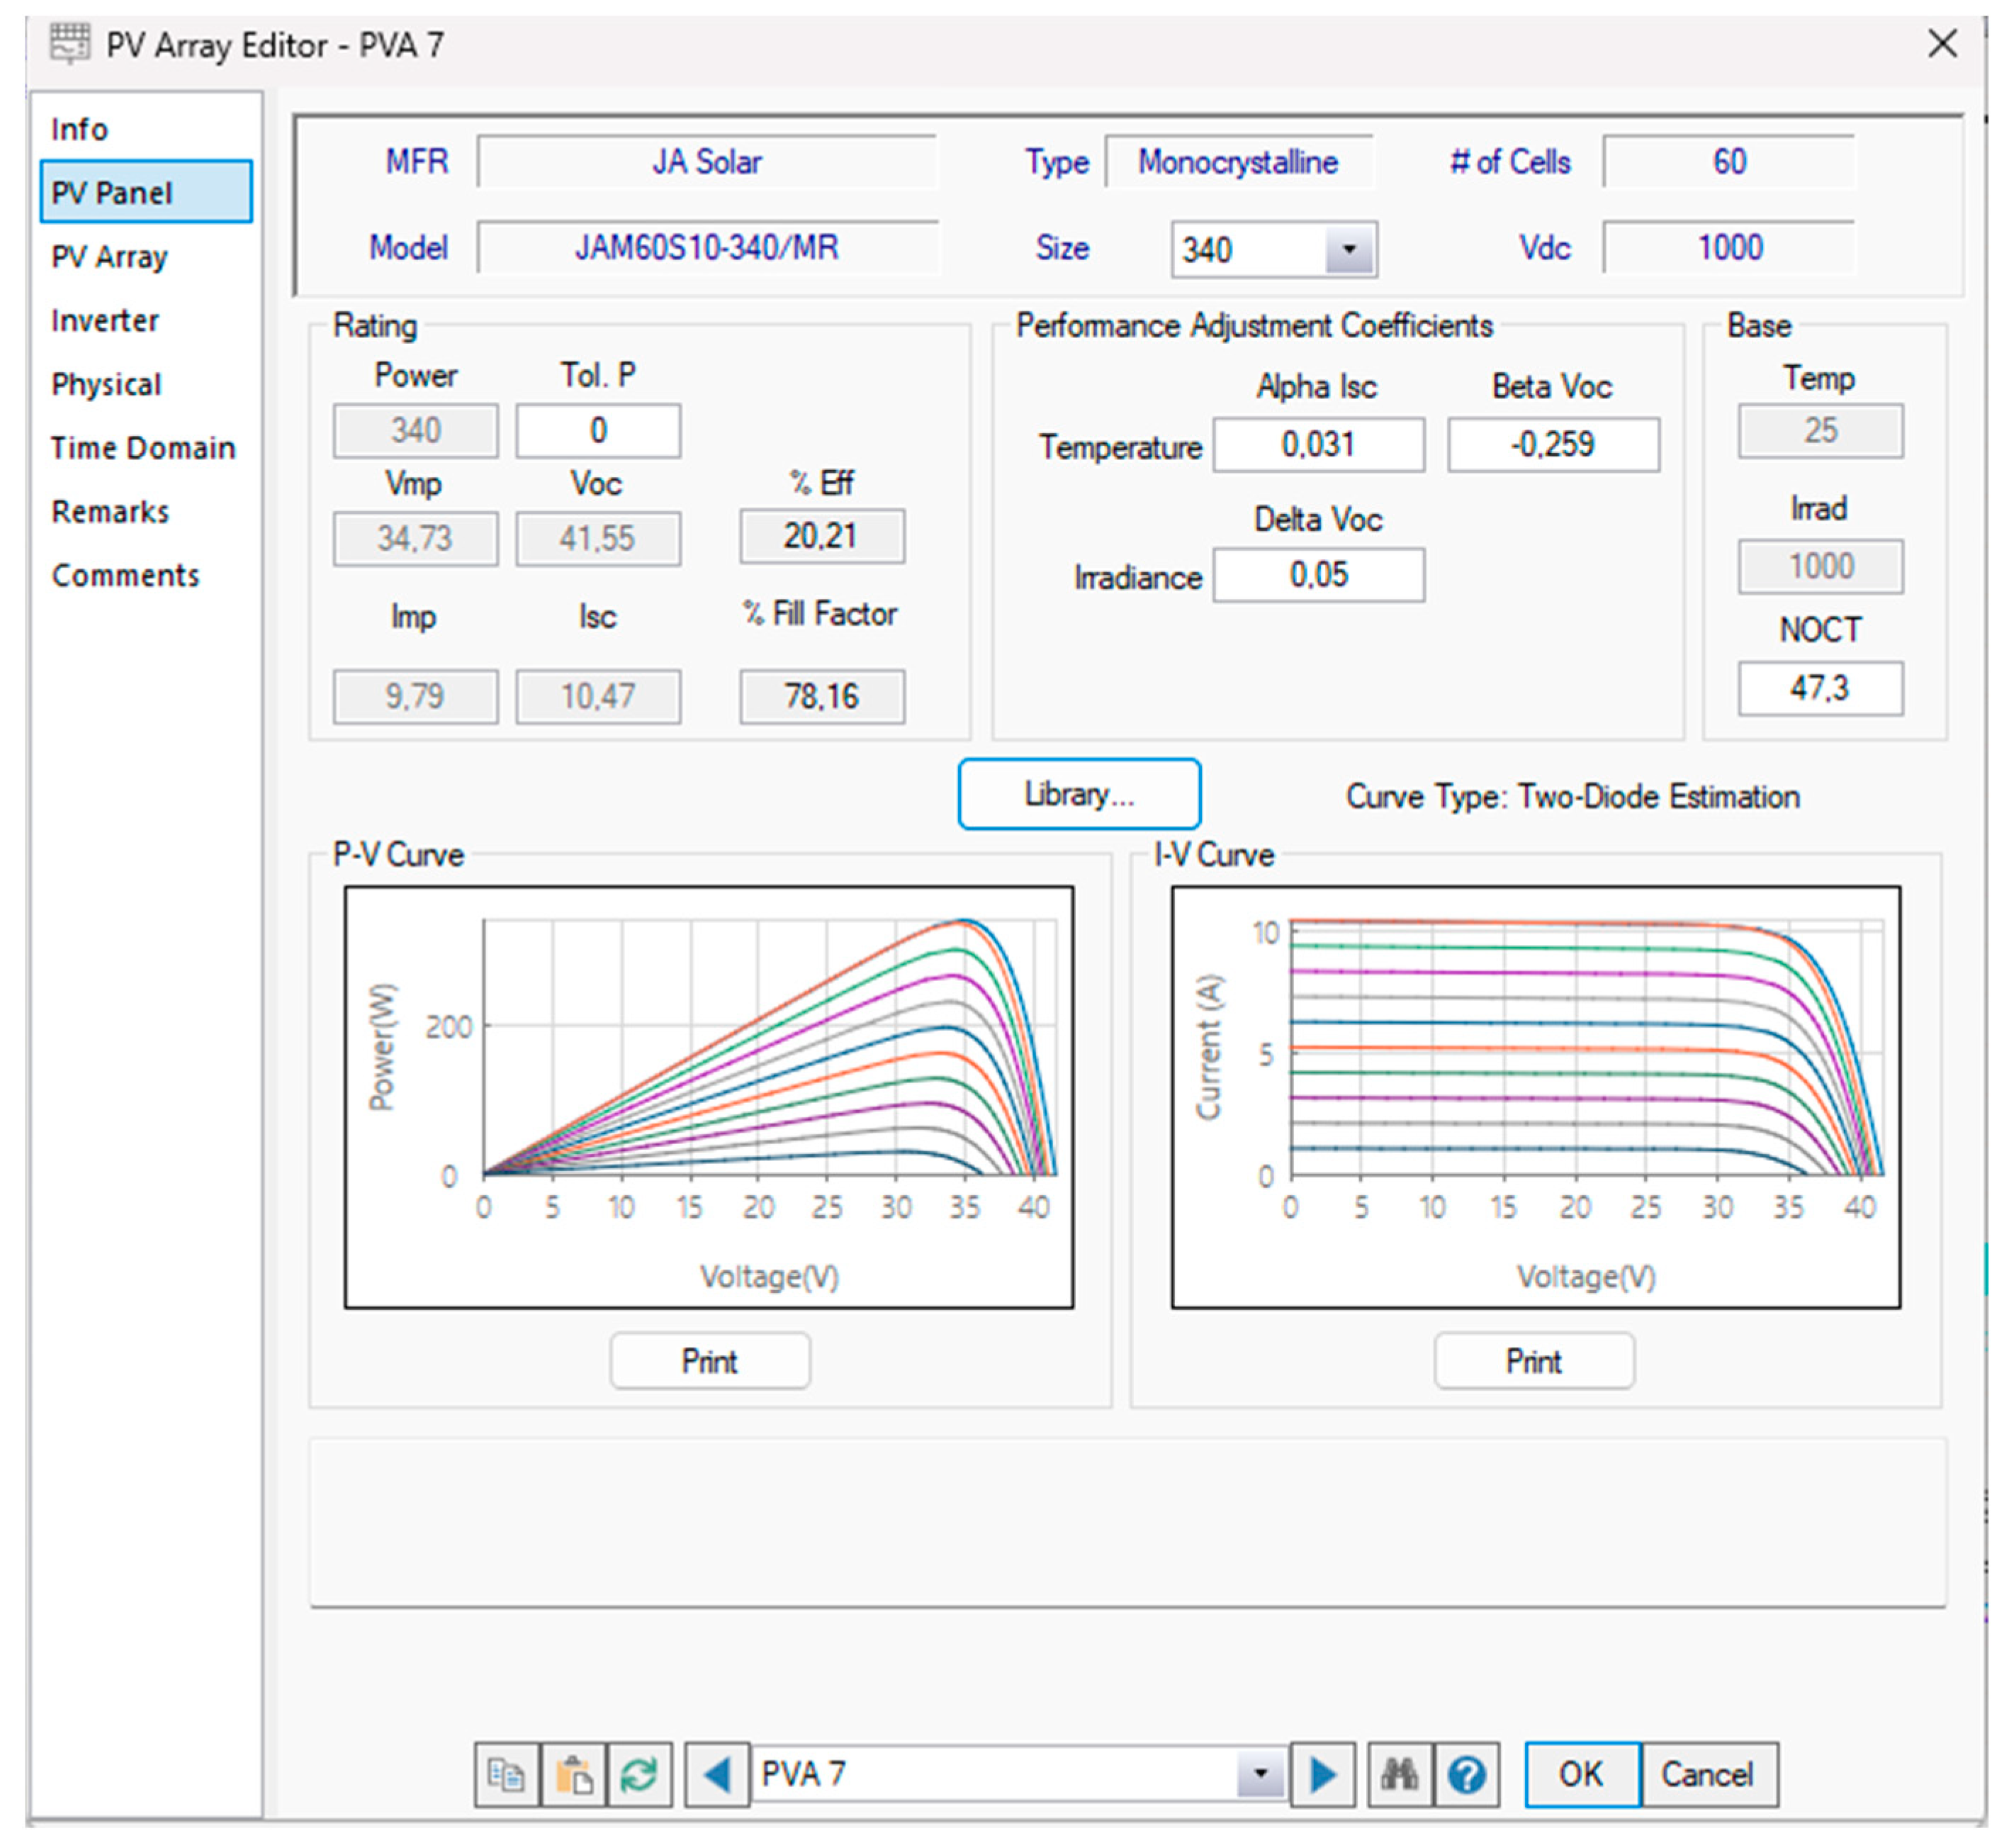Click the NOCT input field
This screenshot has width=2009, height=1848.
(x=1819, y=688)
